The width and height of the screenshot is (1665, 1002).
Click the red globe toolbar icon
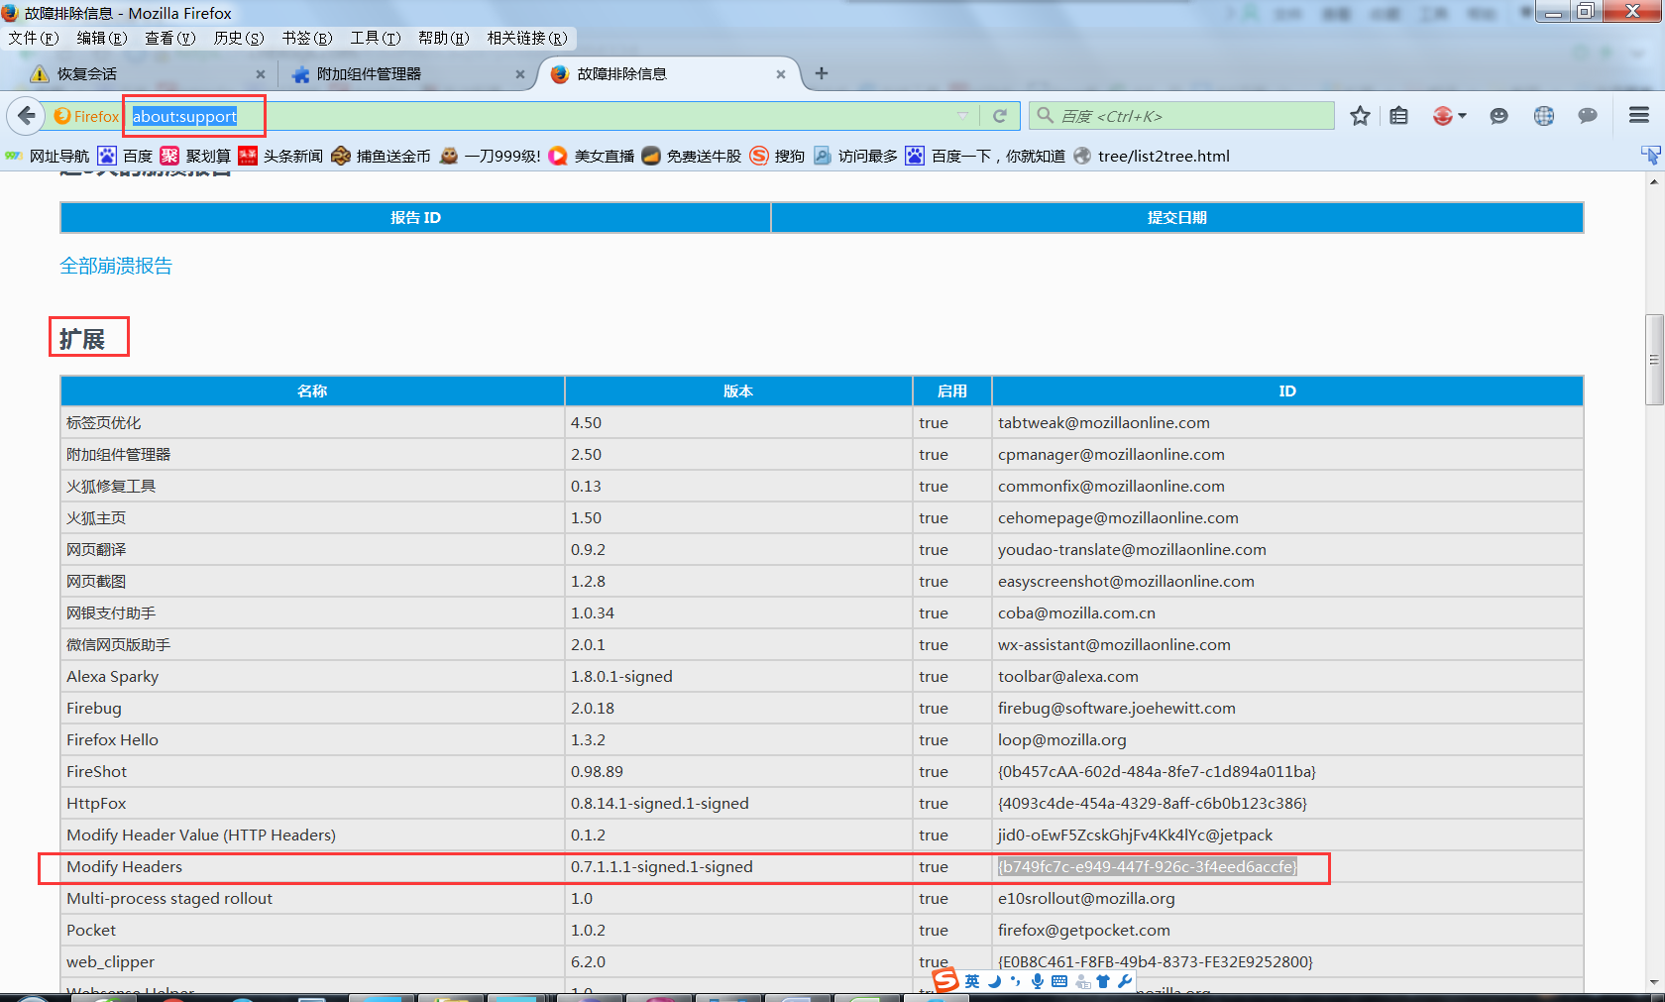(1443, 116)
